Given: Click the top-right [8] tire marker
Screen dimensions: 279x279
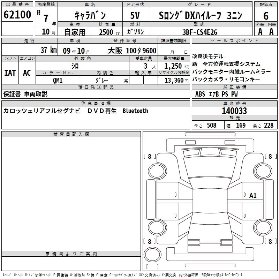Looking at the screenshot, I should tap(270, 157).
